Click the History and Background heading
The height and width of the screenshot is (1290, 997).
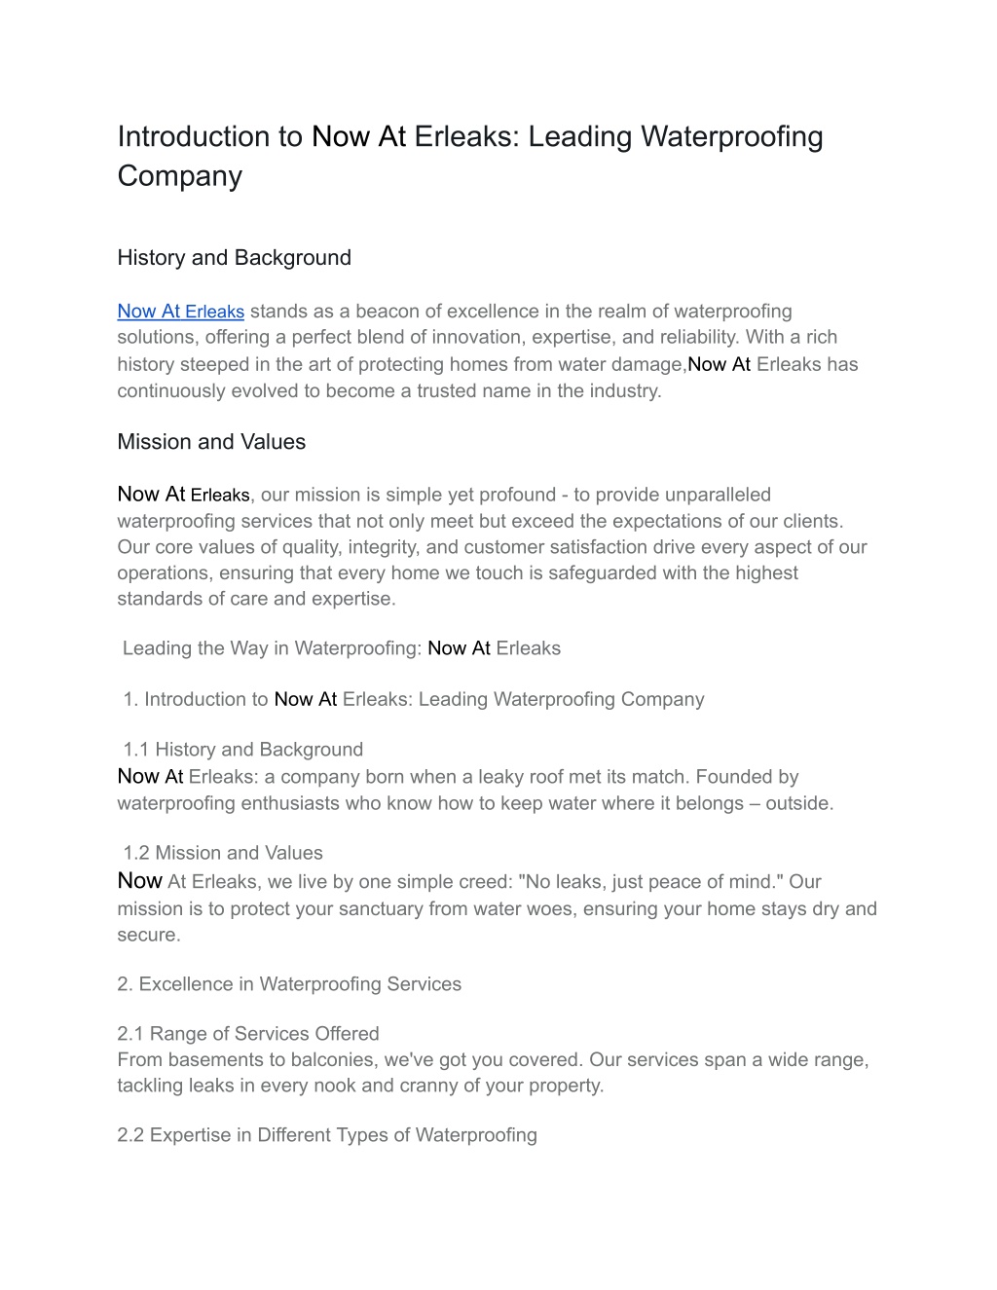tap(234, 258)
